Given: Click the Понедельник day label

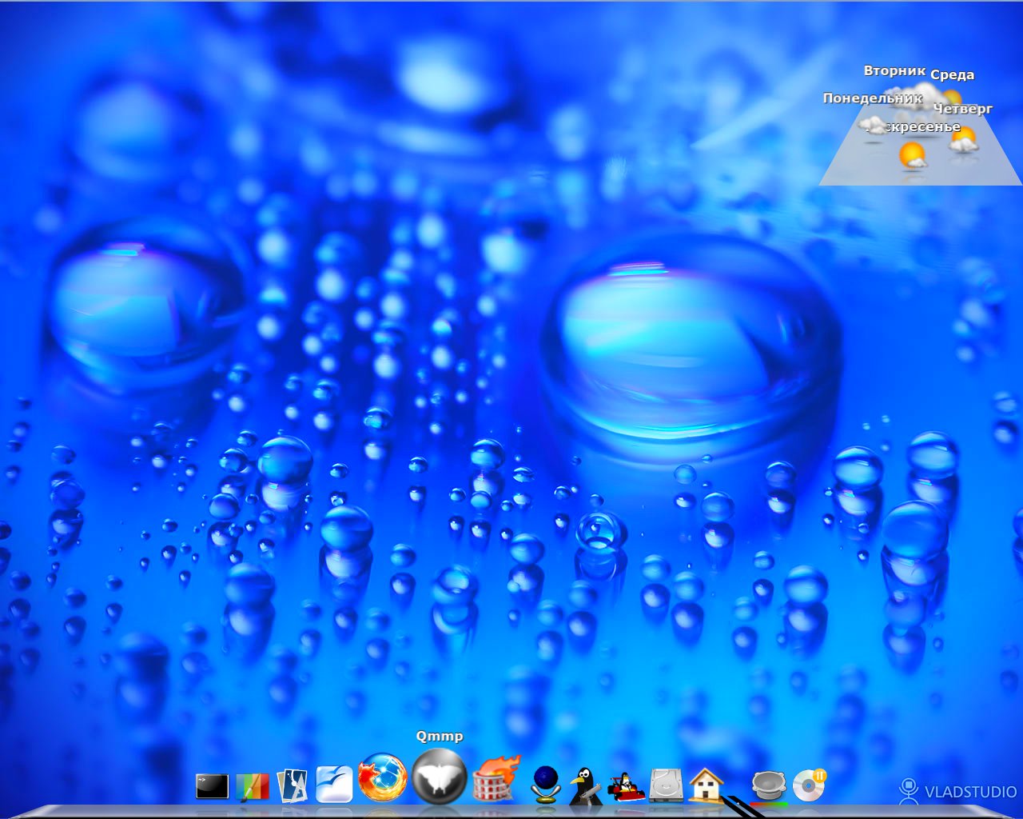Looking at the screenshot, I should tap(872, 98).
